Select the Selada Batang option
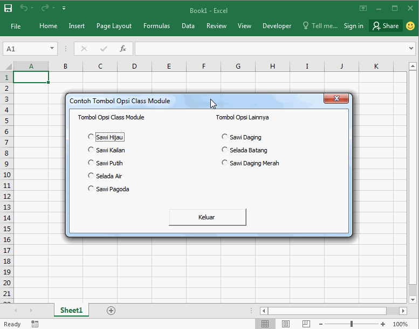 244,150
